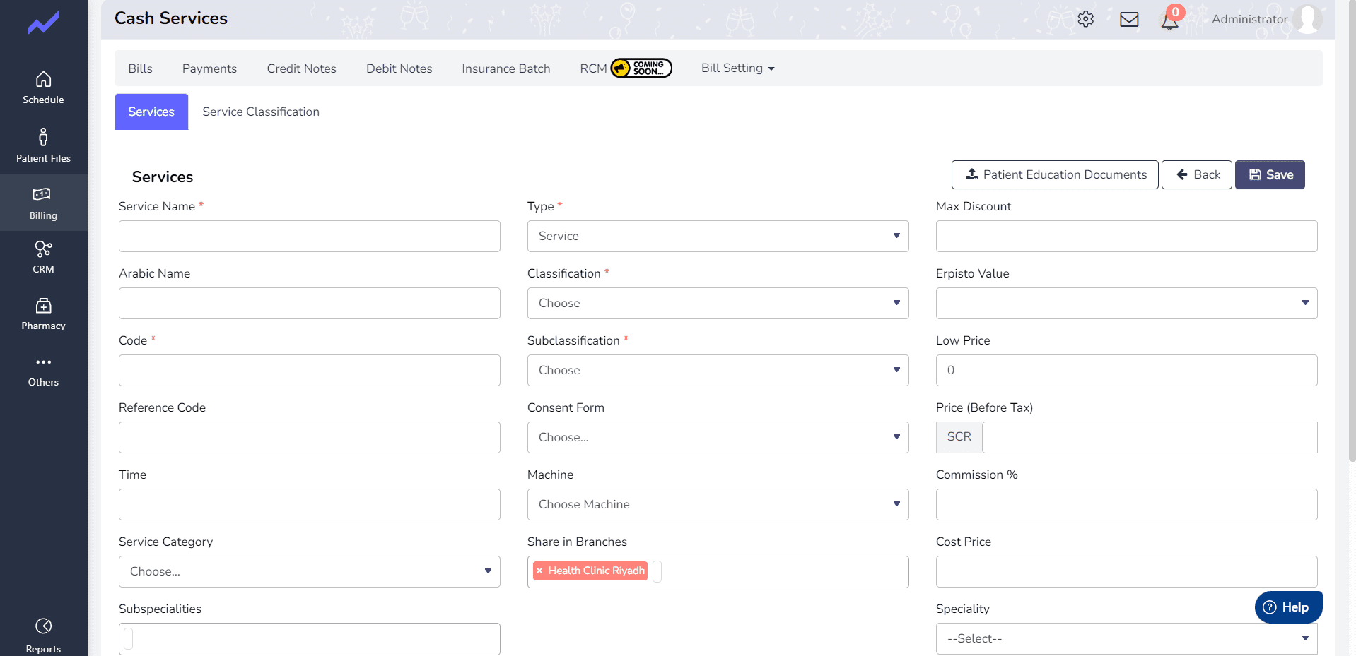
Task: Click the Save button
Action: [1270, 174]
